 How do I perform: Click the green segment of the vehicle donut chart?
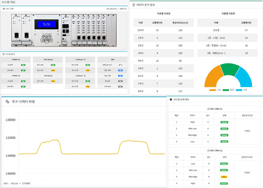coord(230,70)
